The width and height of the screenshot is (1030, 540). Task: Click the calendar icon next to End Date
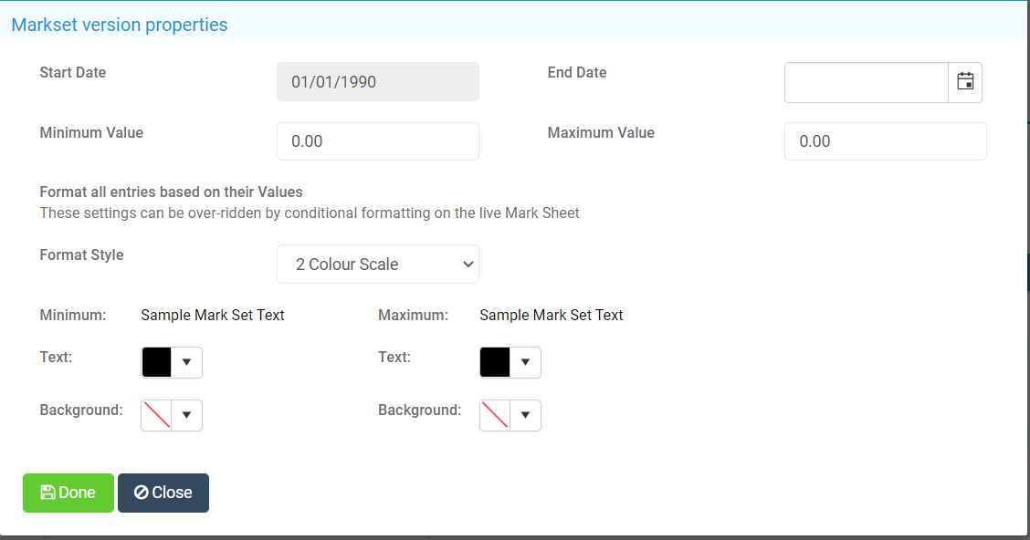(965, 81)
